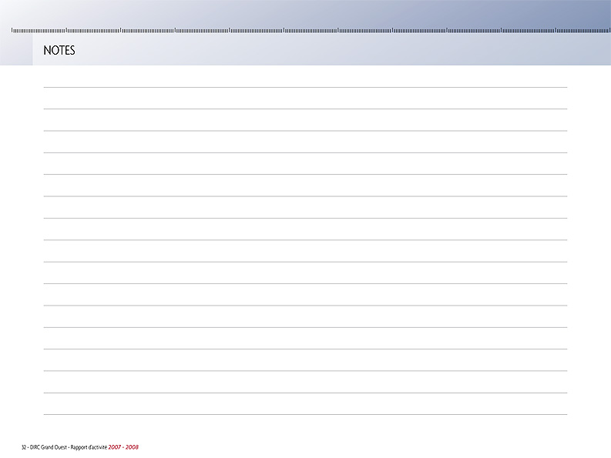Screen dimensions: 611x458
Task: Click the footer text '32 - DIRC Grand Ouest - Rapport d'activité'
Action: click(x=64, y=447)
